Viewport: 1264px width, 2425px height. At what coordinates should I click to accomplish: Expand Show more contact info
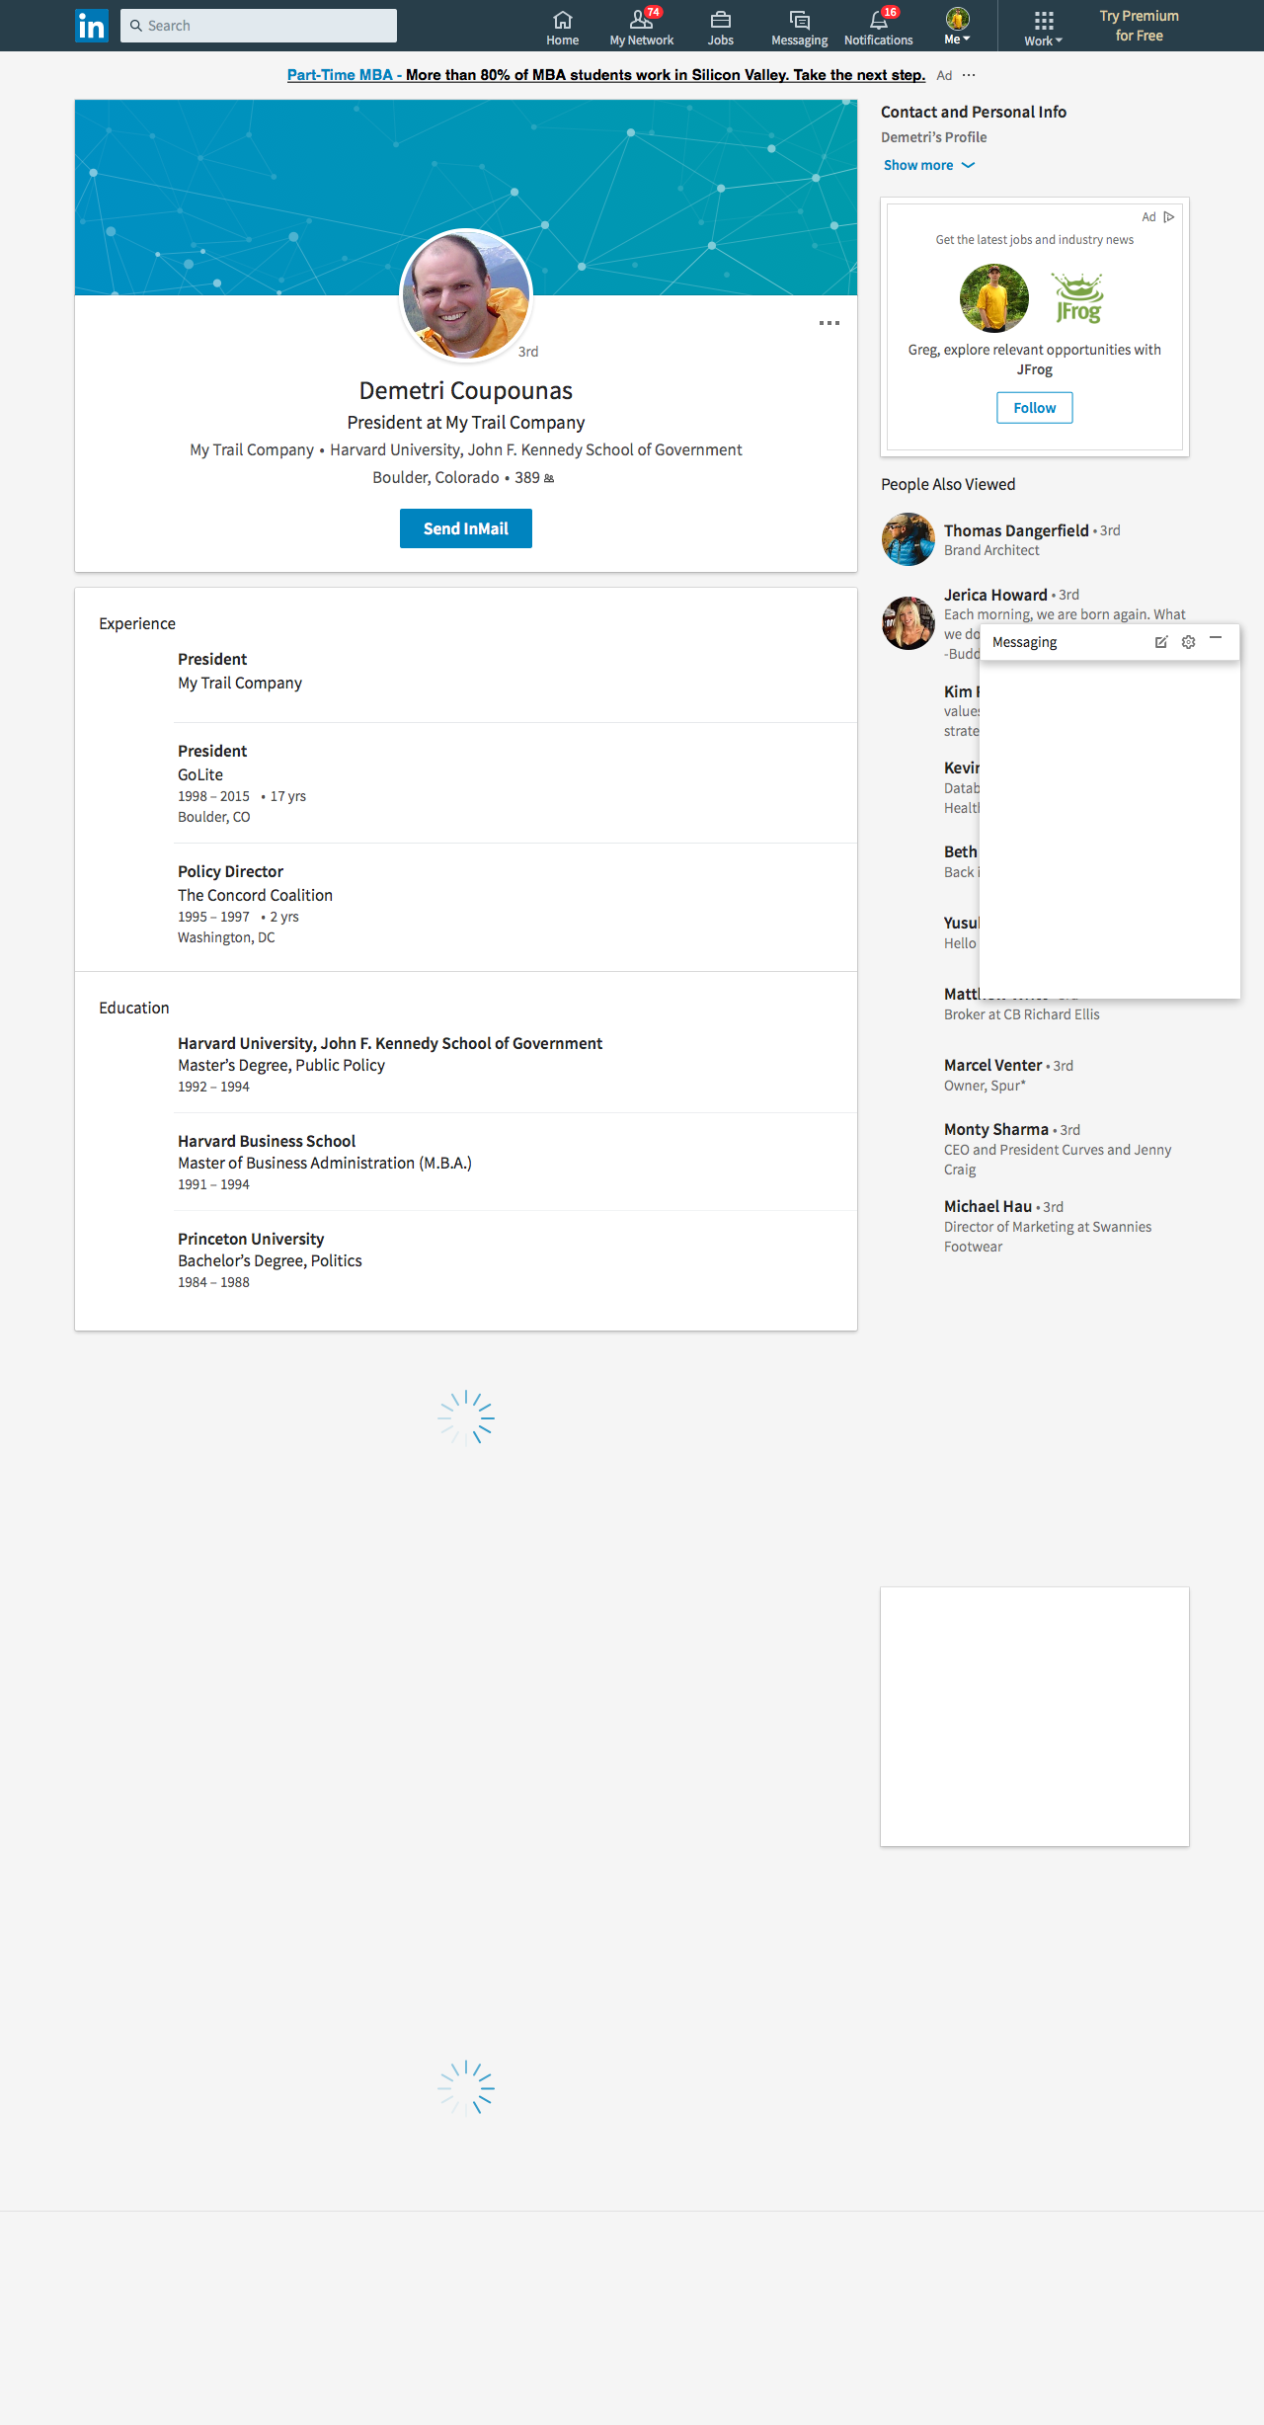pos(928,165)
